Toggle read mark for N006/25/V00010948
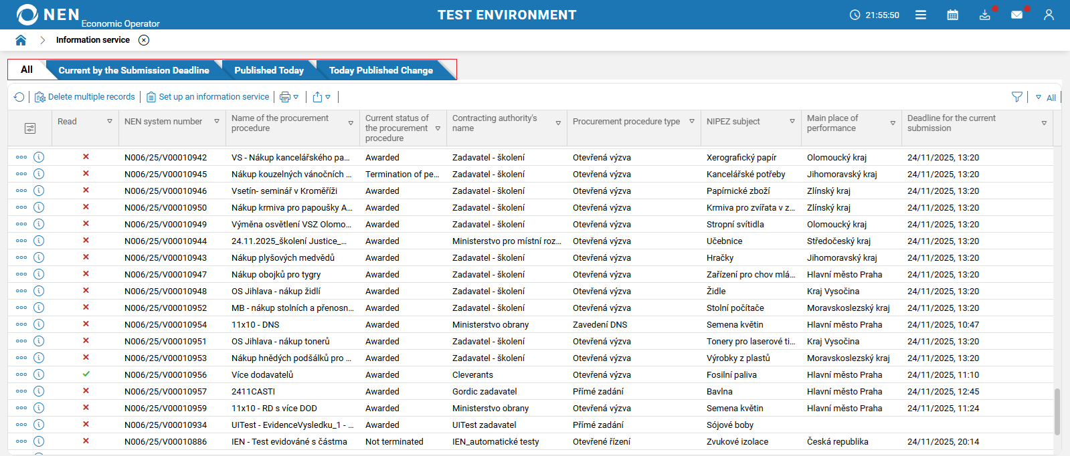Screen dimensions: 1070x456 [86, 290]
